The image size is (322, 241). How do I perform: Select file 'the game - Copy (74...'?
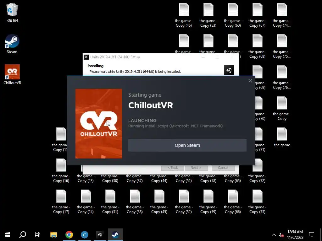(x=282, y=15)
